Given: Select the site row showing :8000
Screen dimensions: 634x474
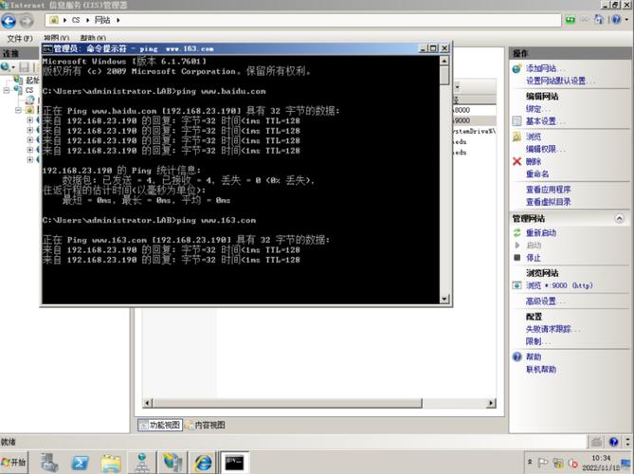Looking at the screenshot, I should [475, 110].
